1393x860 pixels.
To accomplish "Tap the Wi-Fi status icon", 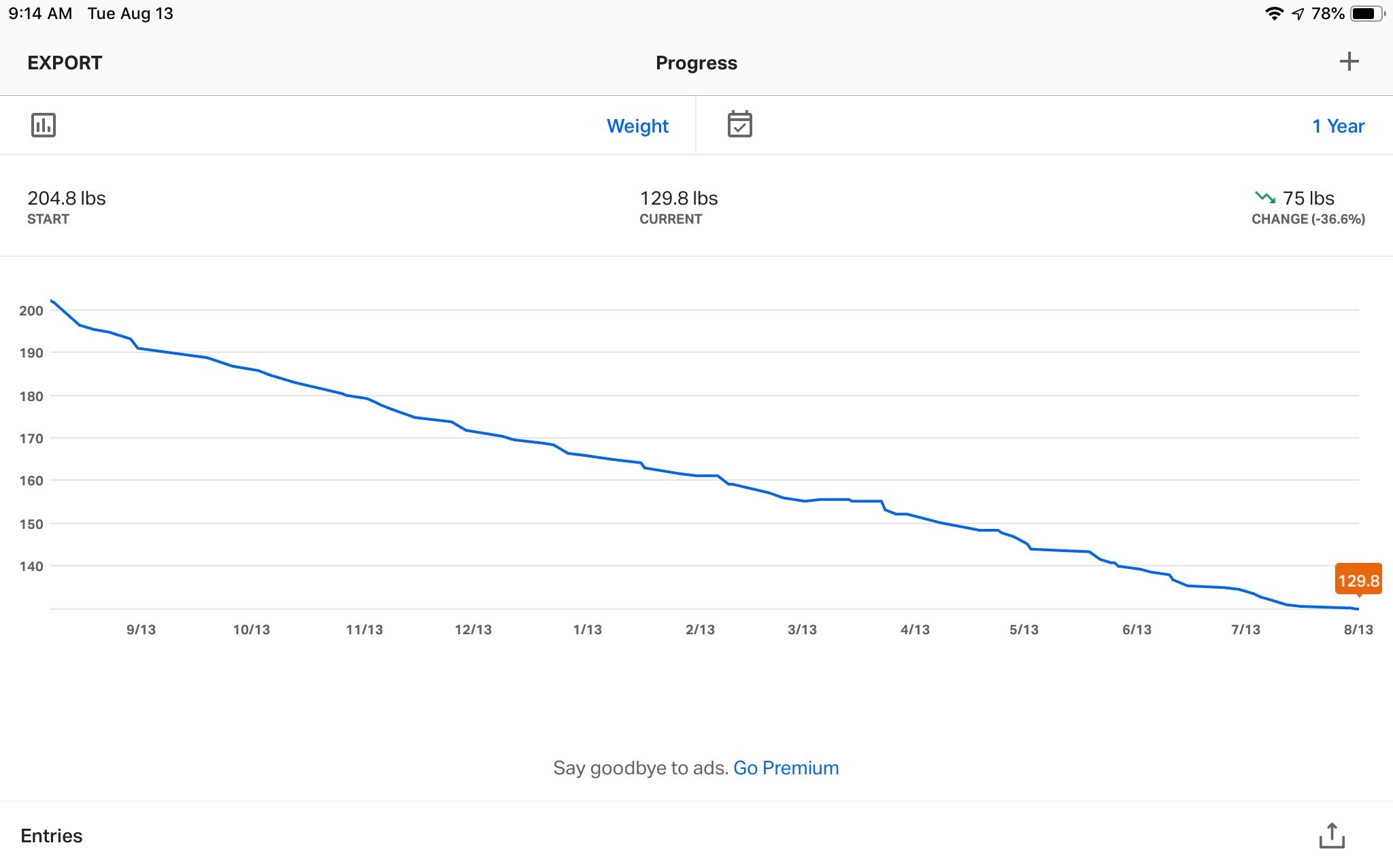I will 1274,14.
